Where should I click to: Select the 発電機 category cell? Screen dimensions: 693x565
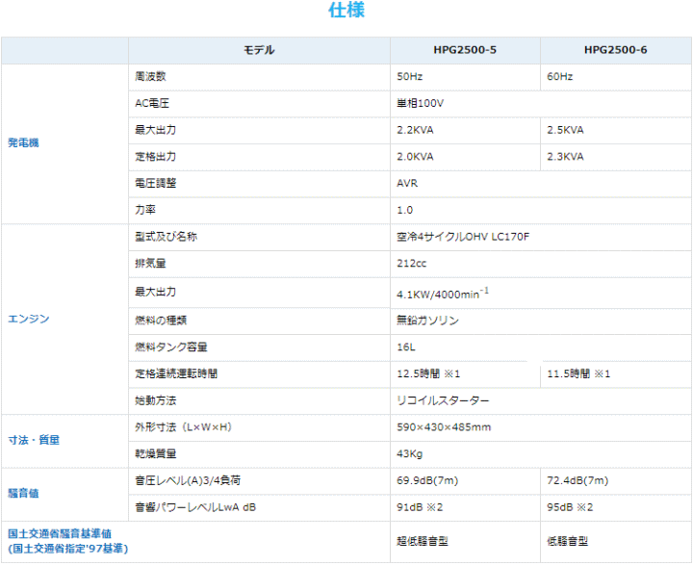(x=64, y=143)
